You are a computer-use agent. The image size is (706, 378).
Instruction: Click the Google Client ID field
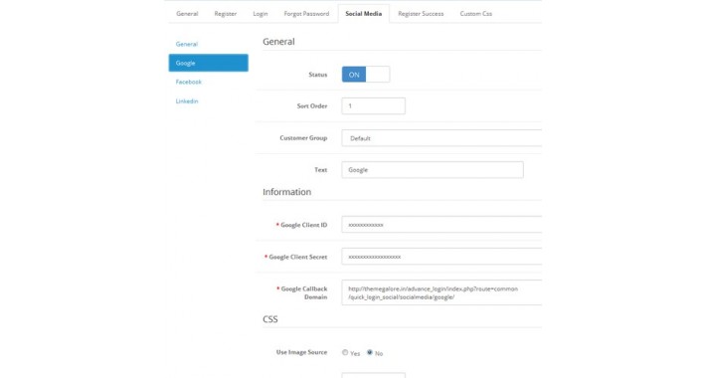441,225
